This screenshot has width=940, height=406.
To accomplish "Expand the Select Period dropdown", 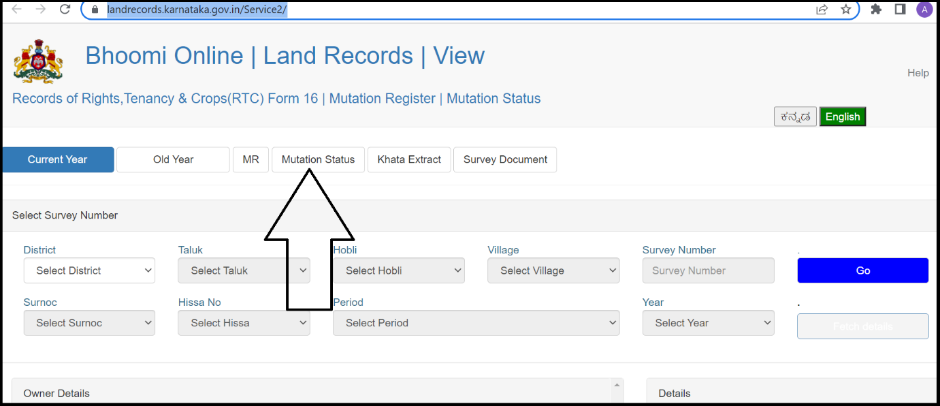I will (476, 323).
